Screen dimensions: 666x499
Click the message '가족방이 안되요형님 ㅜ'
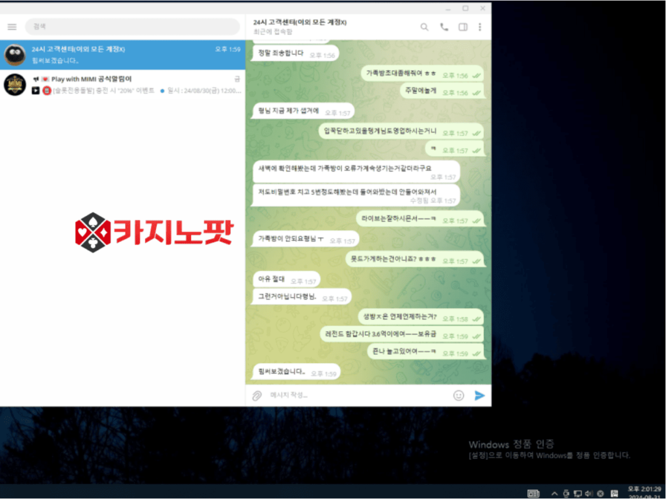[306, 239]
